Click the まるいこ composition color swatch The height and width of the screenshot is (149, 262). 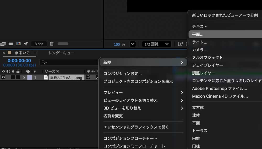point(10,53)
